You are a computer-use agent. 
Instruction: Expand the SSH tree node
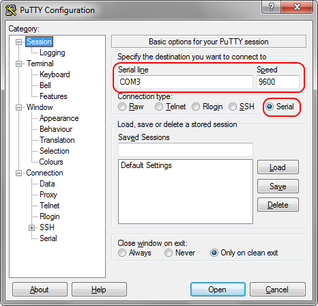[31, 227]
